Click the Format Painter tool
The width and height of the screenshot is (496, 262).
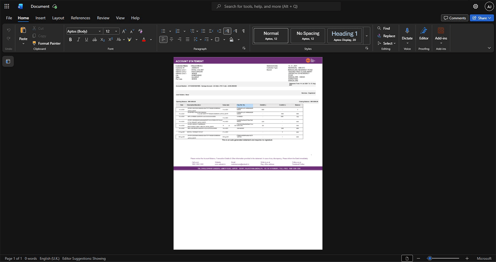pyautogui.click(x=46, y=43)
